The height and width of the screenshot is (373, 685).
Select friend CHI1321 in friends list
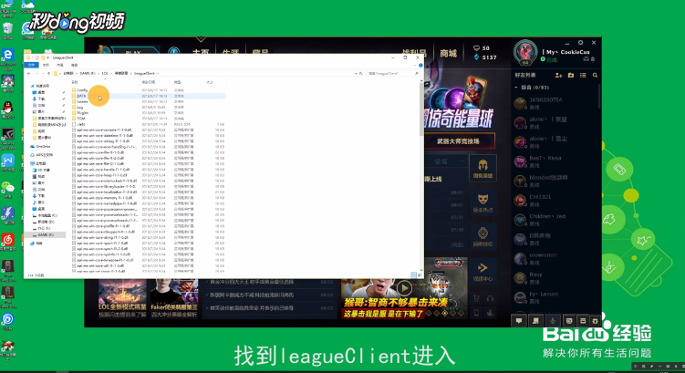tap(555, 200)
